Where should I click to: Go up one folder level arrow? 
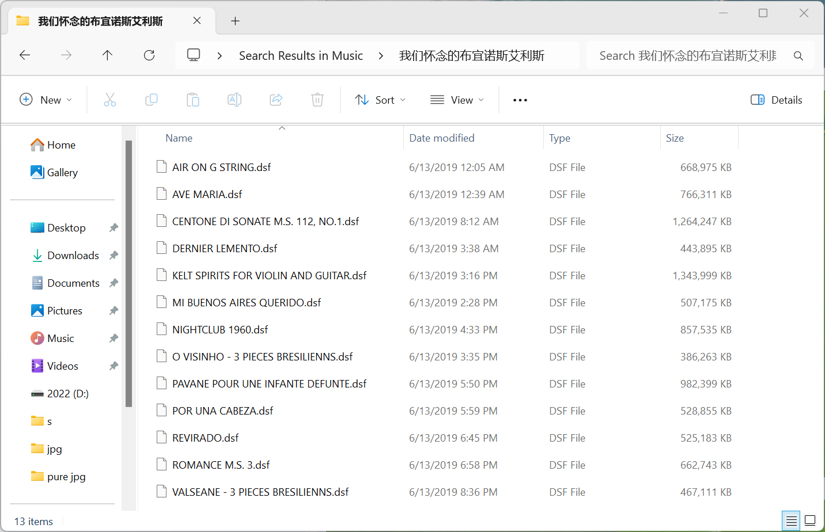click(107, 55)
